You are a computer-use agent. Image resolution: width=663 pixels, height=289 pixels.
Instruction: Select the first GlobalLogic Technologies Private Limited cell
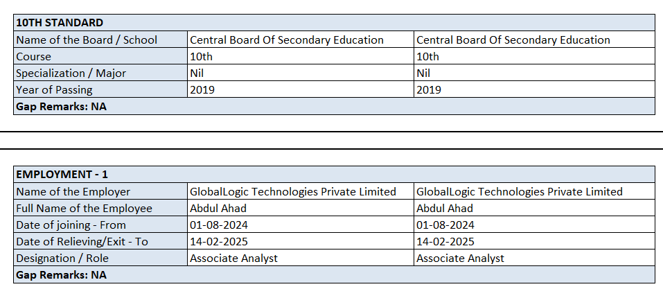coord(293,191)
